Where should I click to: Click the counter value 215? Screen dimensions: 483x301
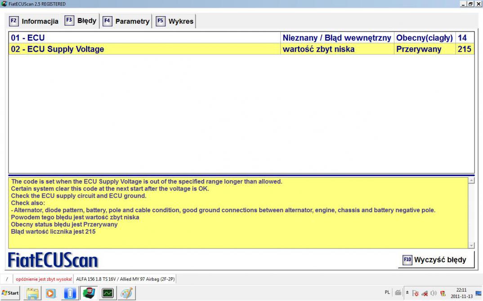[465, 49]
